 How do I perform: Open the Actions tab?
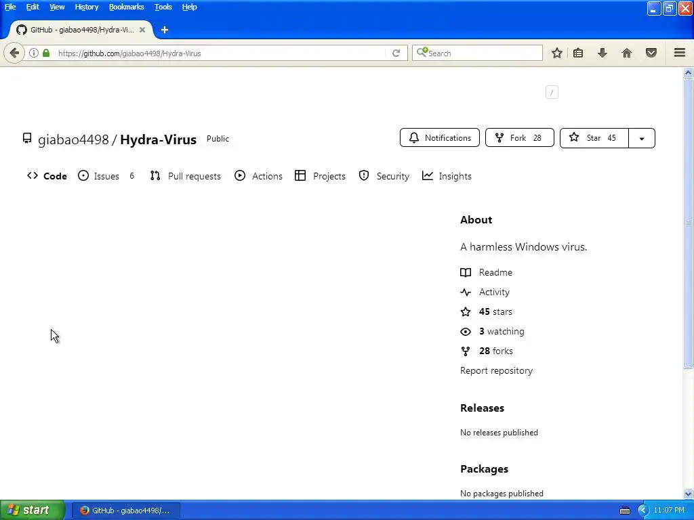point(258,176)
